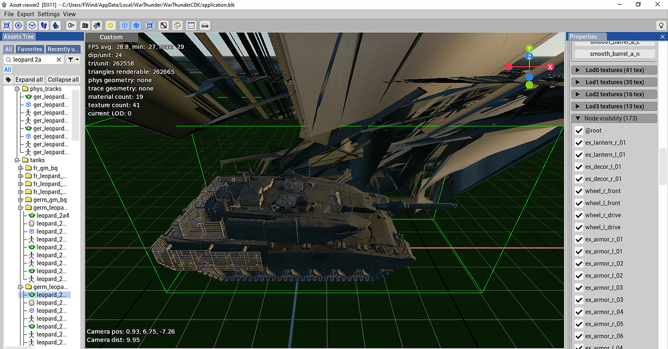The width and height of the screenshot is (668, 349).
Task: Click the assets tree vertical scrollbar
Action: point(76,115)
